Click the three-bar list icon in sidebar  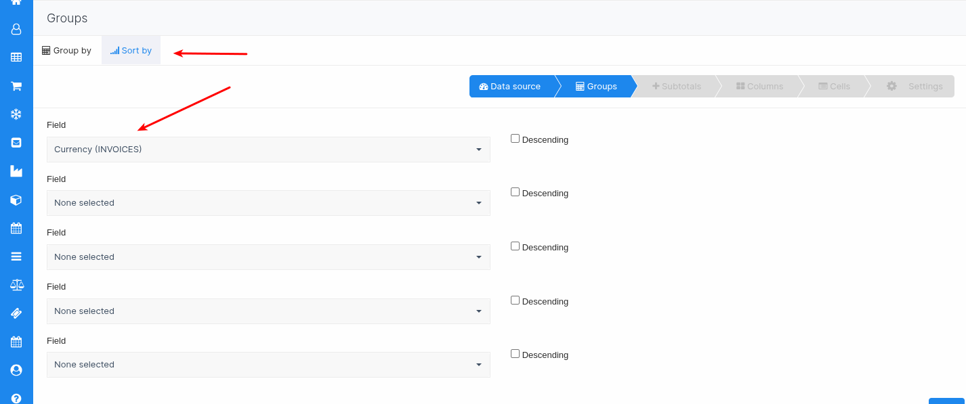tap(16, 256)
